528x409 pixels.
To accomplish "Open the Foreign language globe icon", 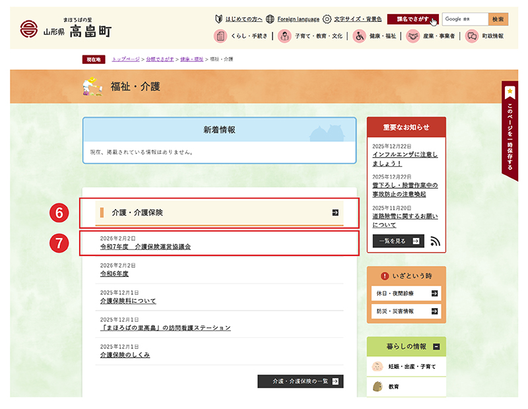I will [x=269, y=19].
